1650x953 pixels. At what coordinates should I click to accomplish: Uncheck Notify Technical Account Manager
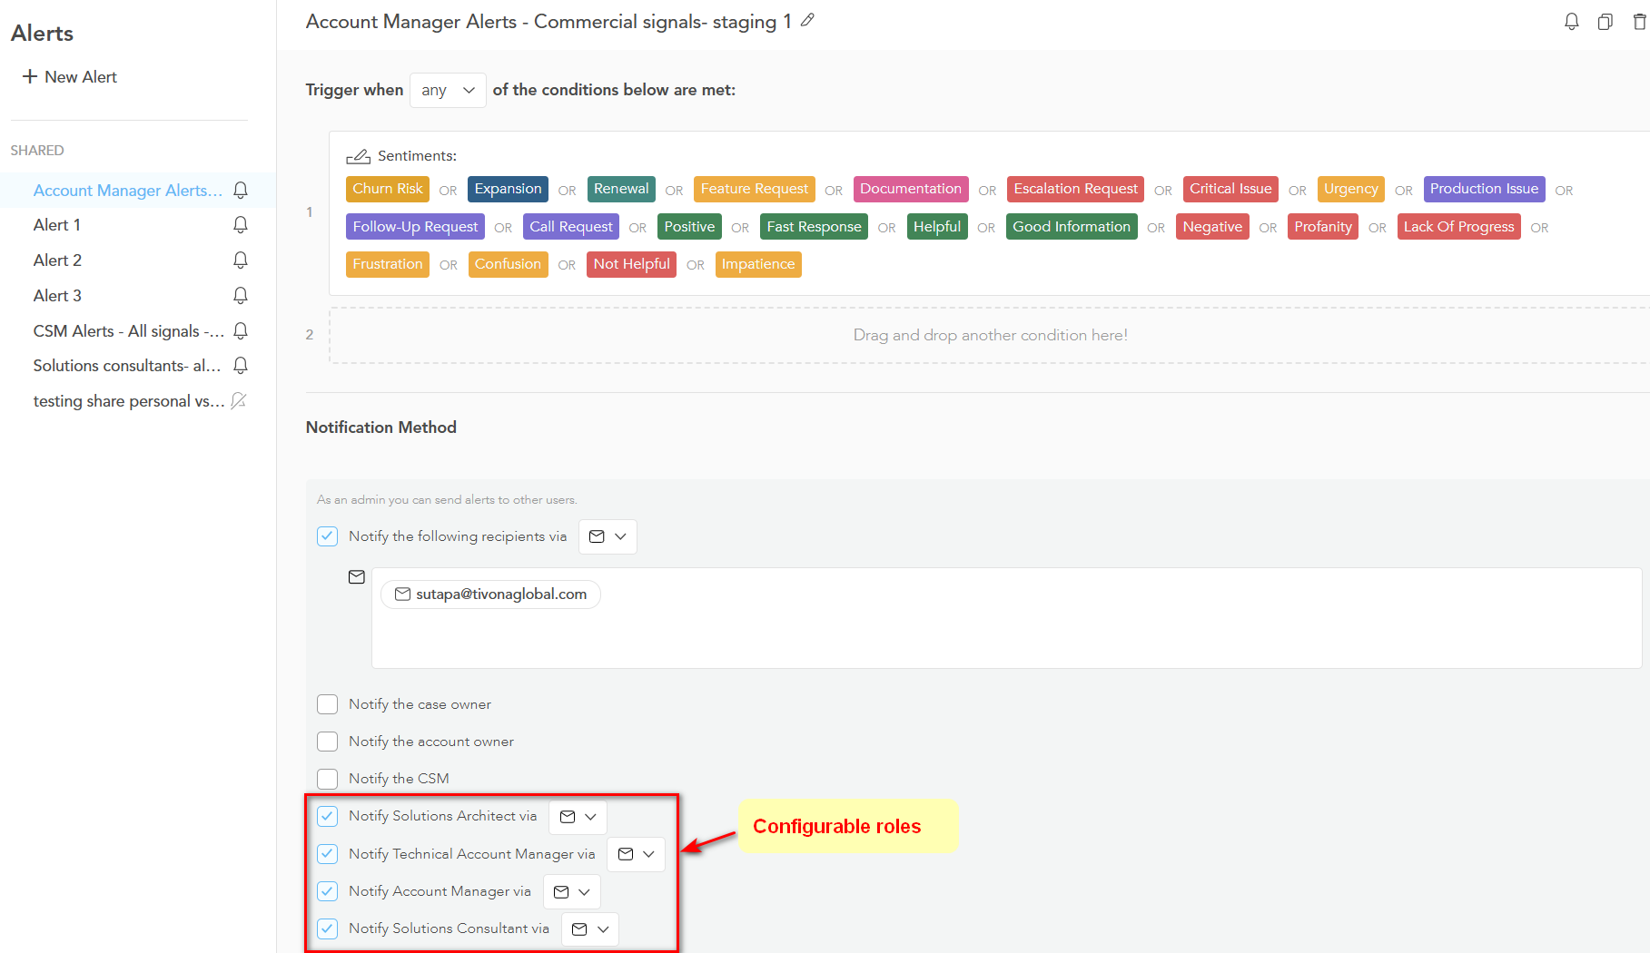(x=328, y=854)
